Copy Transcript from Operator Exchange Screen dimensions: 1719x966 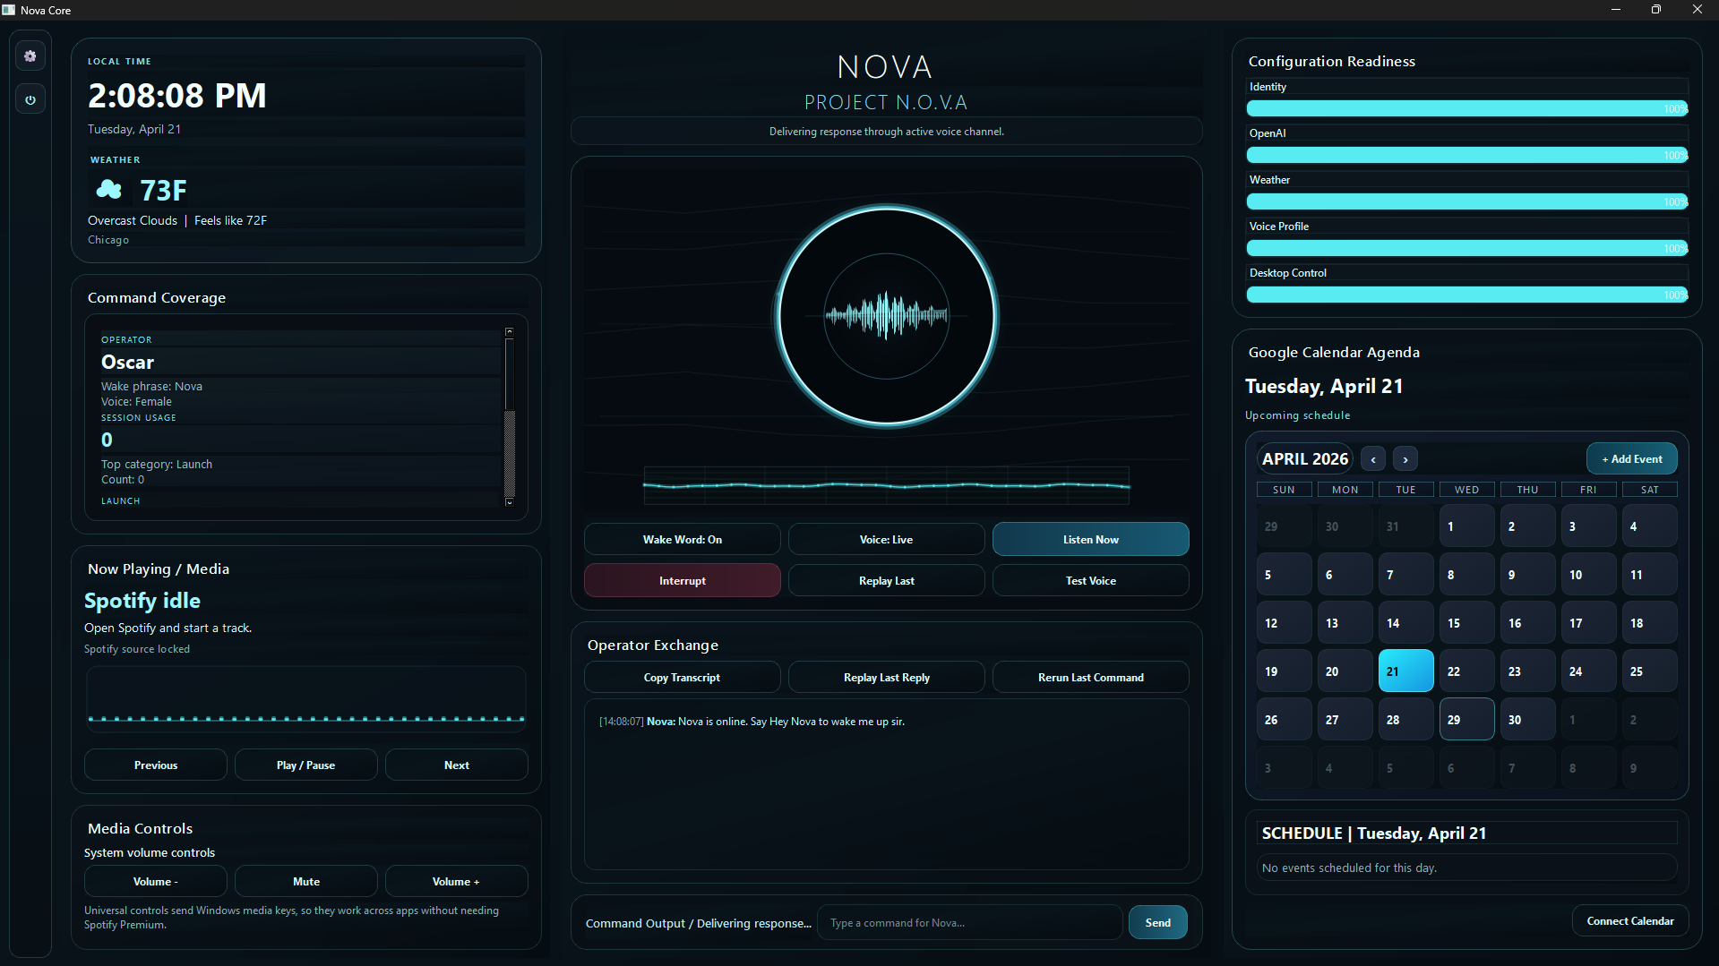[682, 677]
